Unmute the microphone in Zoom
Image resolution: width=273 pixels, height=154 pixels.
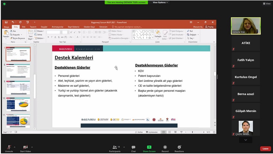pos(9,148)
